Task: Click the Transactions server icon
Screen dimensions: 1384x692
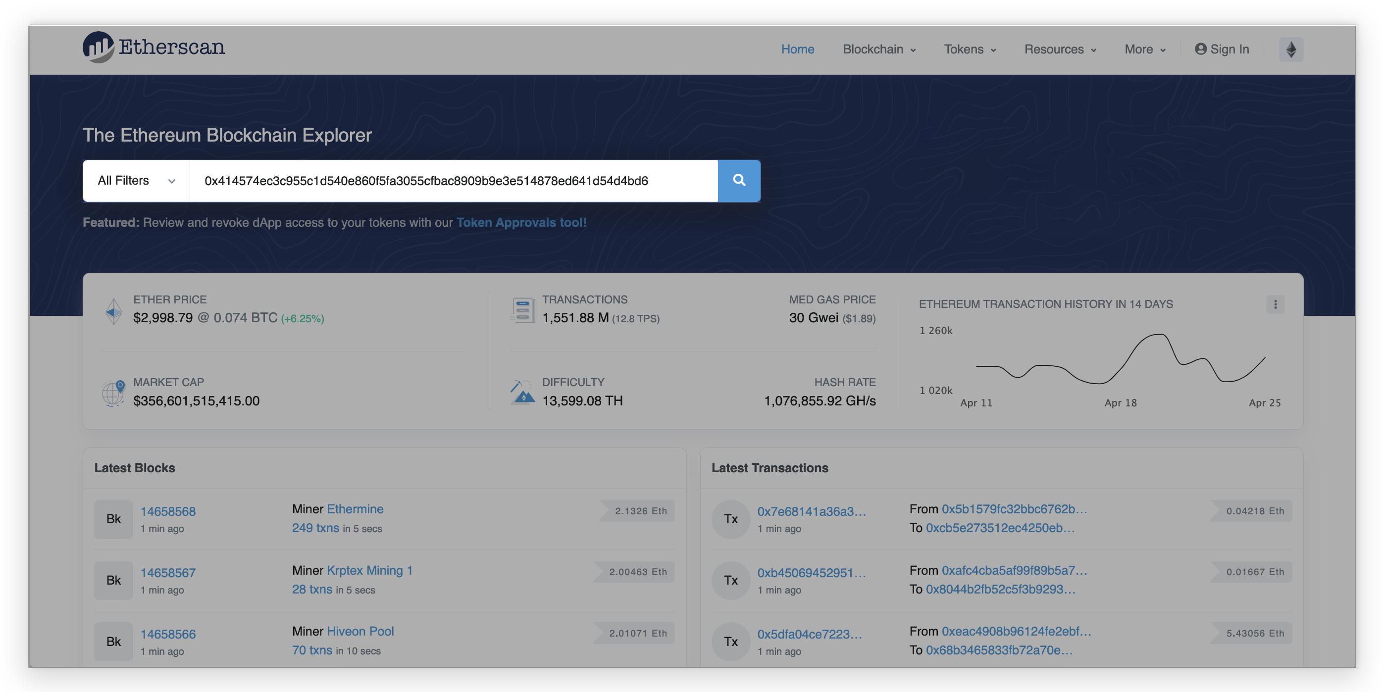Action: 522,310
